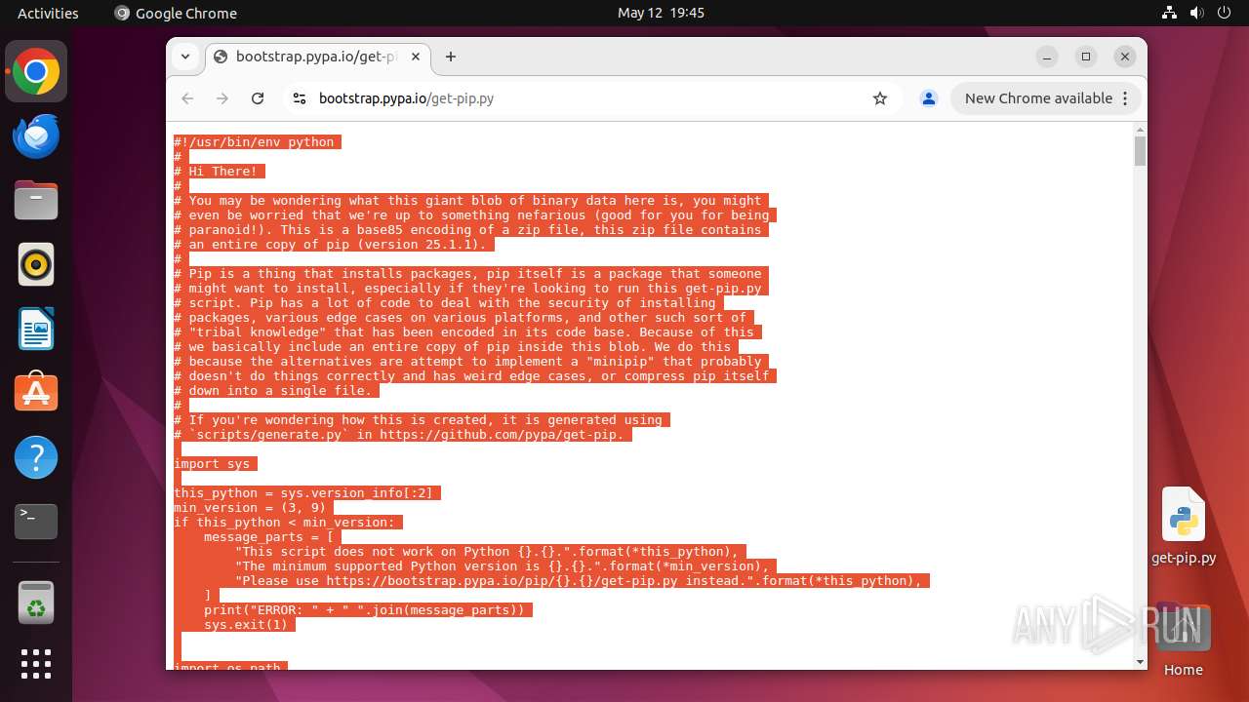Click scrollbar down arrow
Screen dimensions: 1249x702
tap(1140, 661)
